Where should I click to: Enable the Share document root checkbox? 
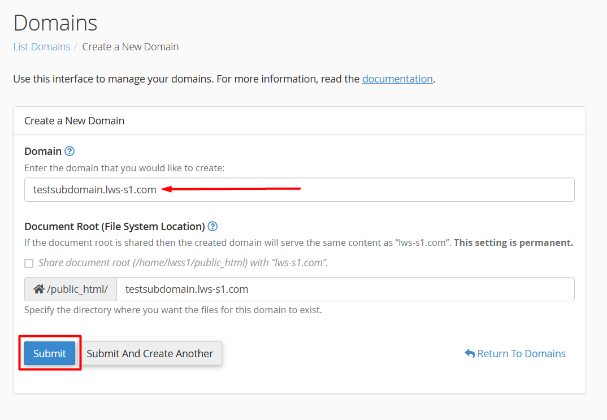[29, 263]
